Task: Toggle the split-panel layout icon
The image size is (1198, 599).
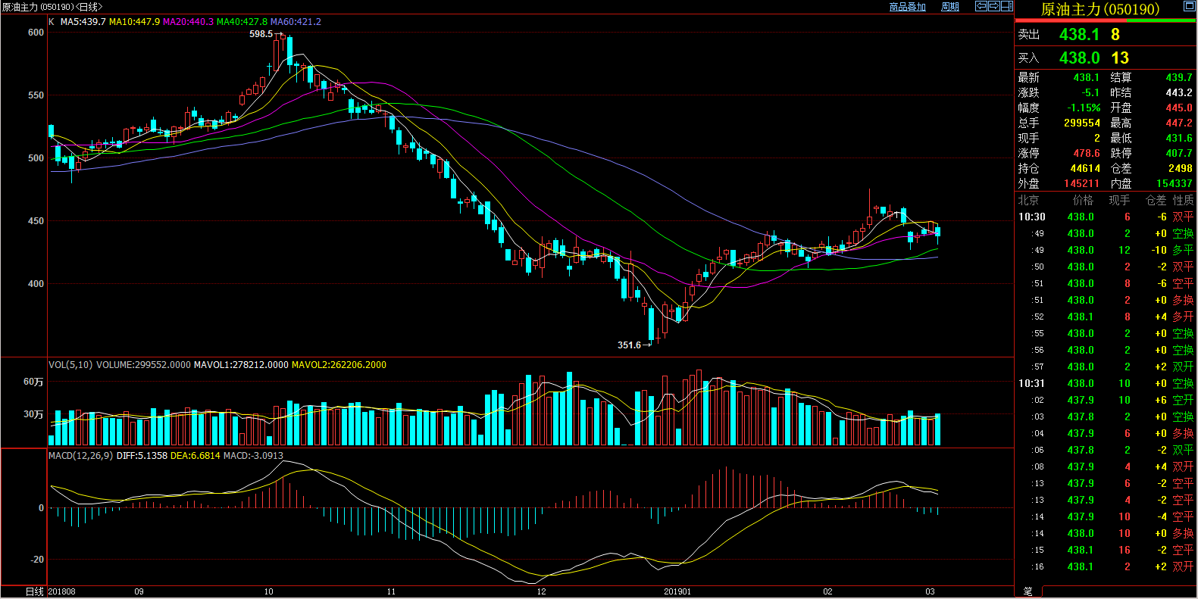Action: click(x=1007, y=6)
